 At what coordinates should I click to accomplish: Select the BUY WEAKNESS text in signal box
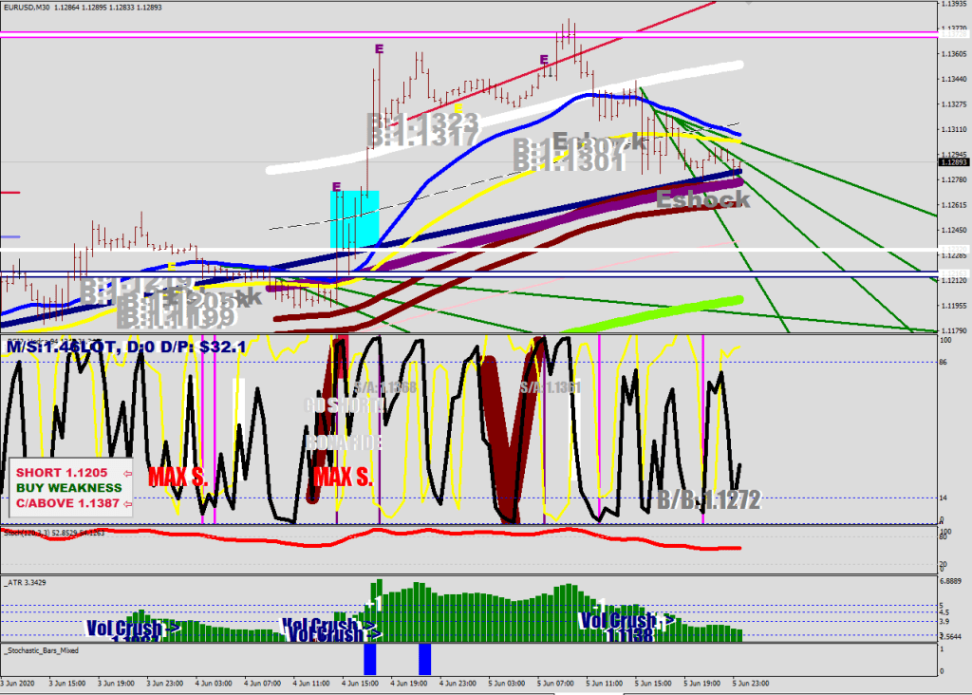(x=66, y=488)
